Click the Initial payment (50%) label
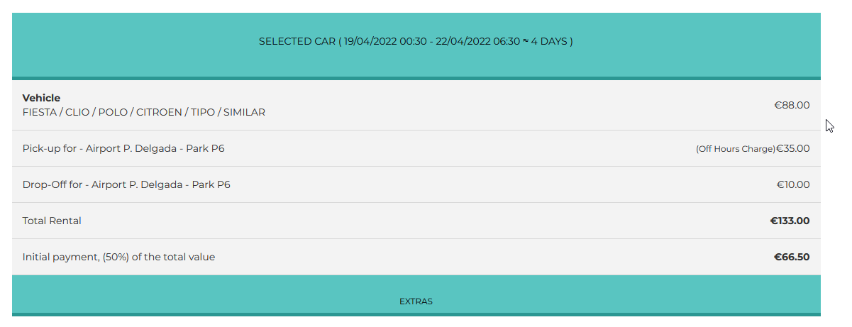This screenshot has width=852, height=327. [x=118, y=257]
